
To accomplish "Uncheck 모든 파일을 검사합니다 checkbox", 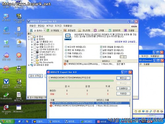I will pyautogui.click(x=101, y=47).
